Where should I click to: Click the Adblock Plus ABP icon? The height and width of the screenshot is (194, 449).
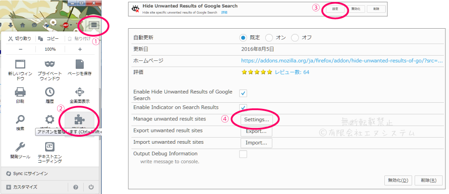coord(66,25)
